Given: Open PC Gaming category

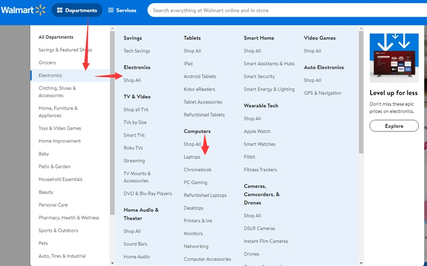Looking at the screenshot, I should (x=195, y=183).
